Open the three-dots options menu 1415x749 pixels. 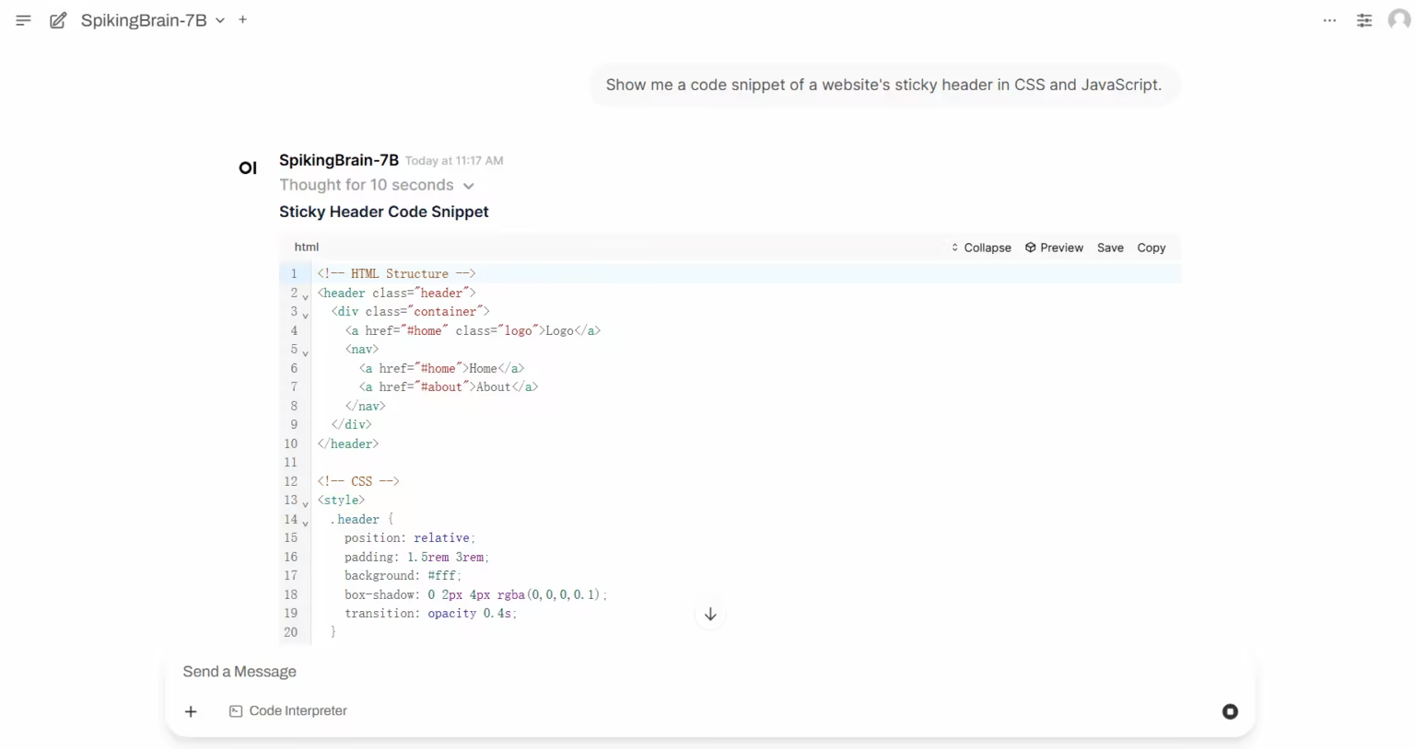(1329, 20)
